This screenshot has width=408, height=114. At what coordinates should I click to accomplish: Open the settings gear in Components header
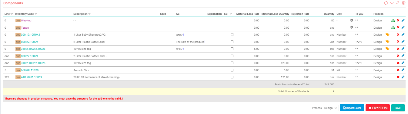tap(403, 3)
